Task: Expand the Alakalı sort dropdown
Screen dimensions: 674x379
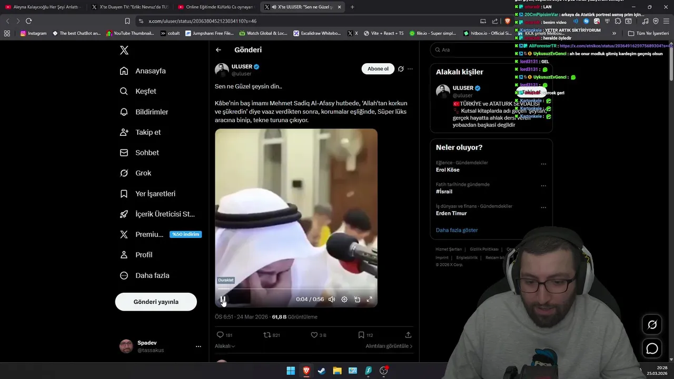Action: coord(225,346)
